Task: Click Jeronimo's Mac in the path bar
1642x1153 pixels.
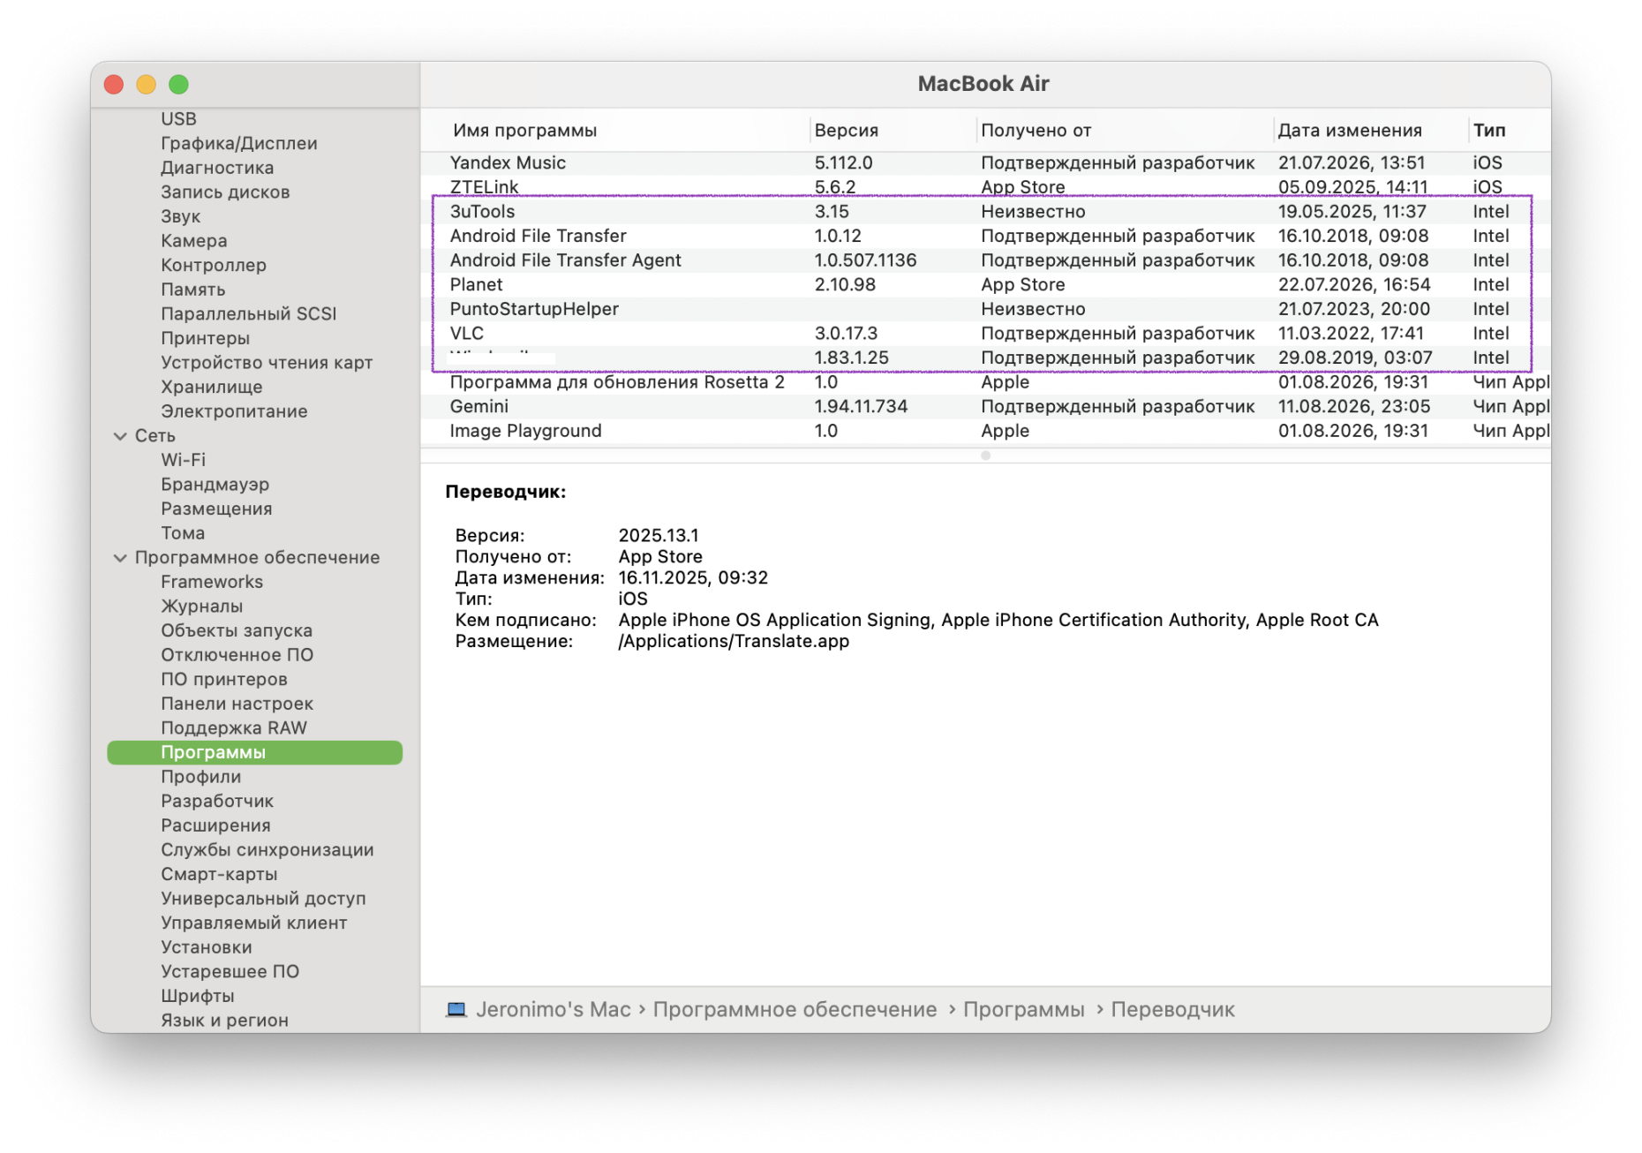Action: click(x=554, y=1009)
